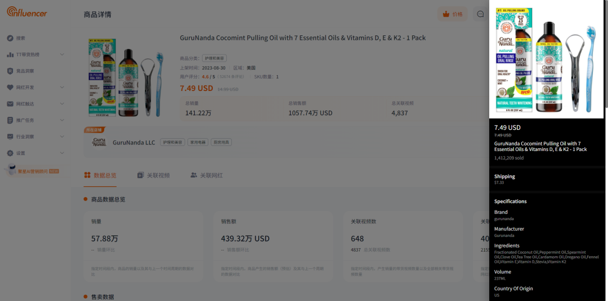Switch to the 数据总览 tab
The width and height of the screenshot is (608, 301).
click(100, 175)
